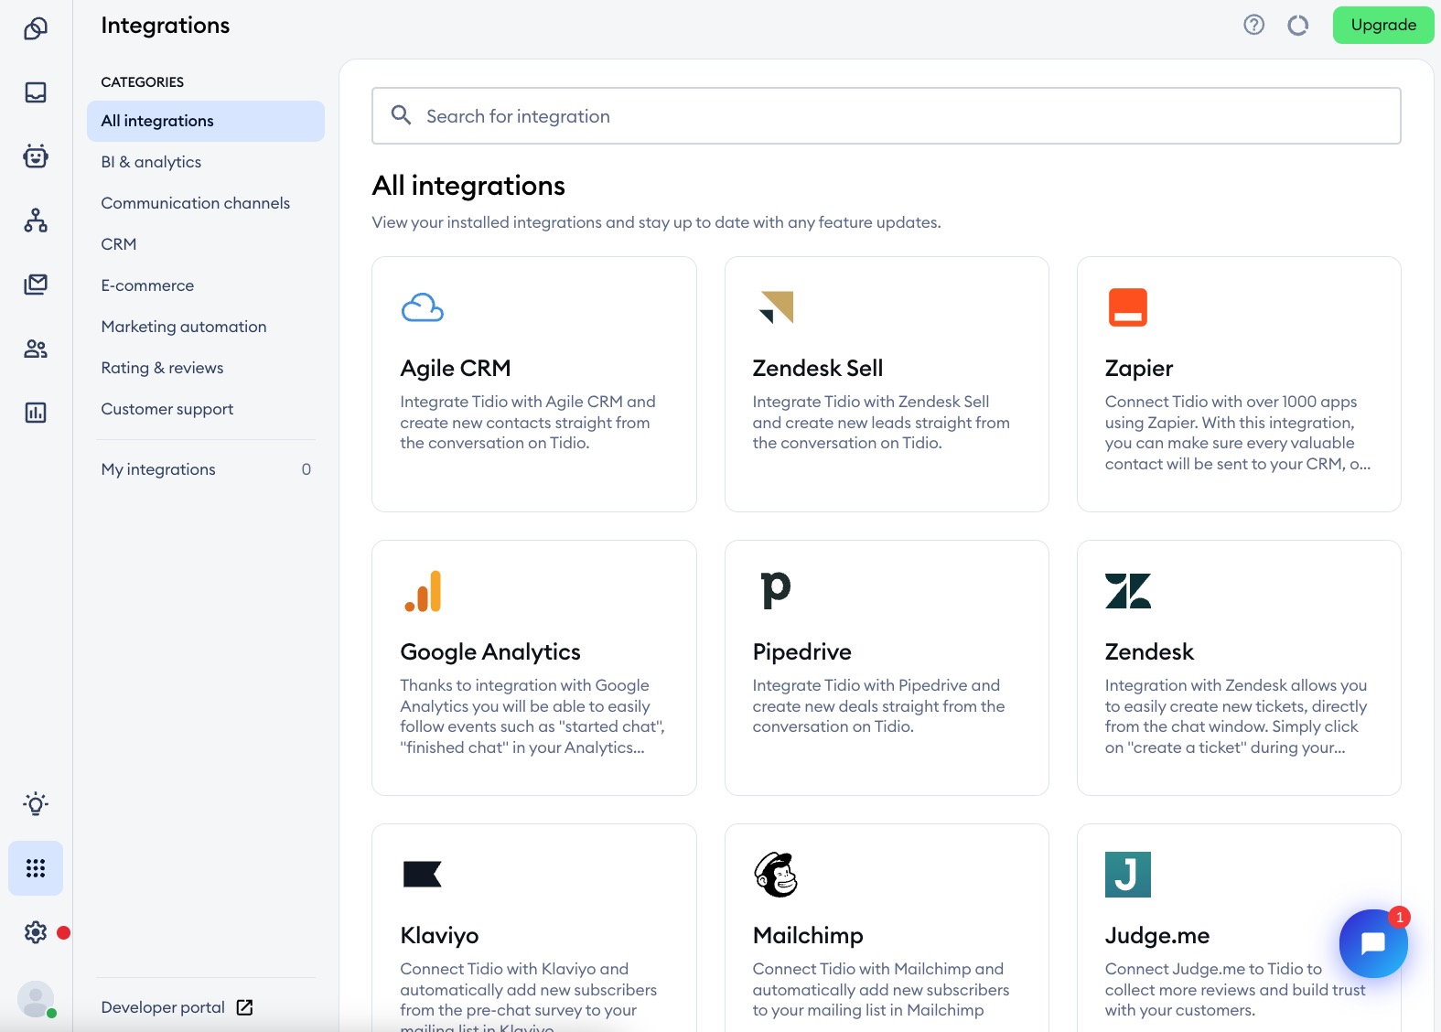Screen dimensions: 1441x1032
Task: Open the email stack icon in sidebar
Action: click(36, 285)
